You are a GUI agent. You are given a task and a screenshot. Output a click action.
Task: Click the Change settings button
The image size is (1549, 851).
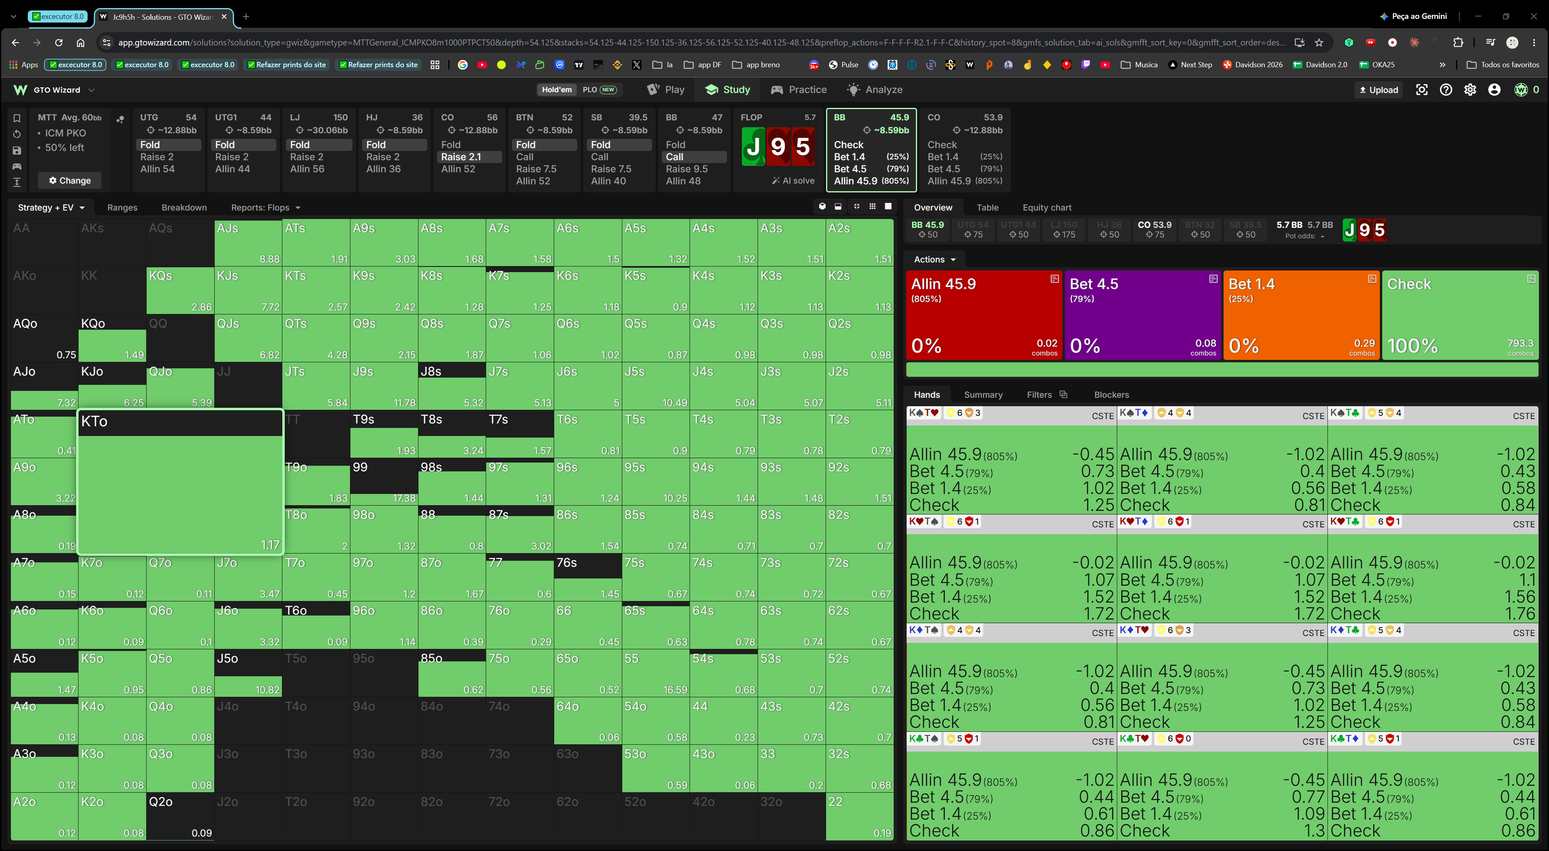pyautogui.click(x=70, y=180)
